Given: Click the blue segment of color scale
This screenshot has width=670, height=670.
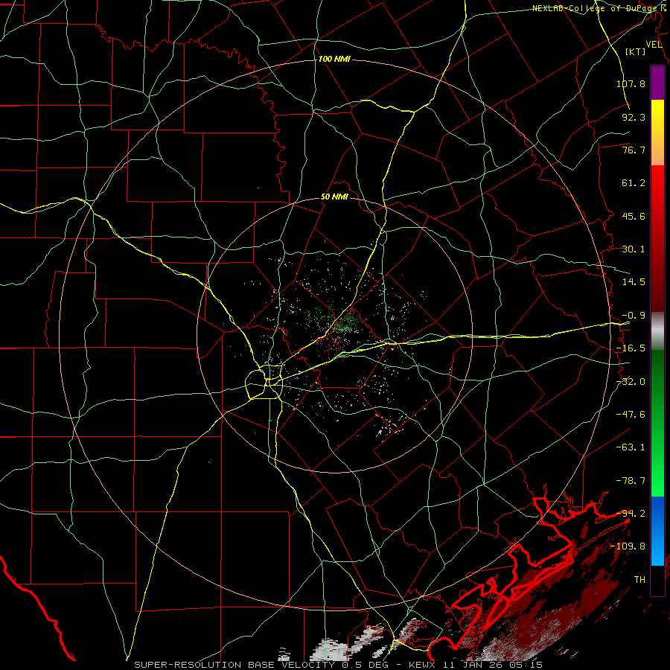Looking at the screenshot, I should [657, 531].
